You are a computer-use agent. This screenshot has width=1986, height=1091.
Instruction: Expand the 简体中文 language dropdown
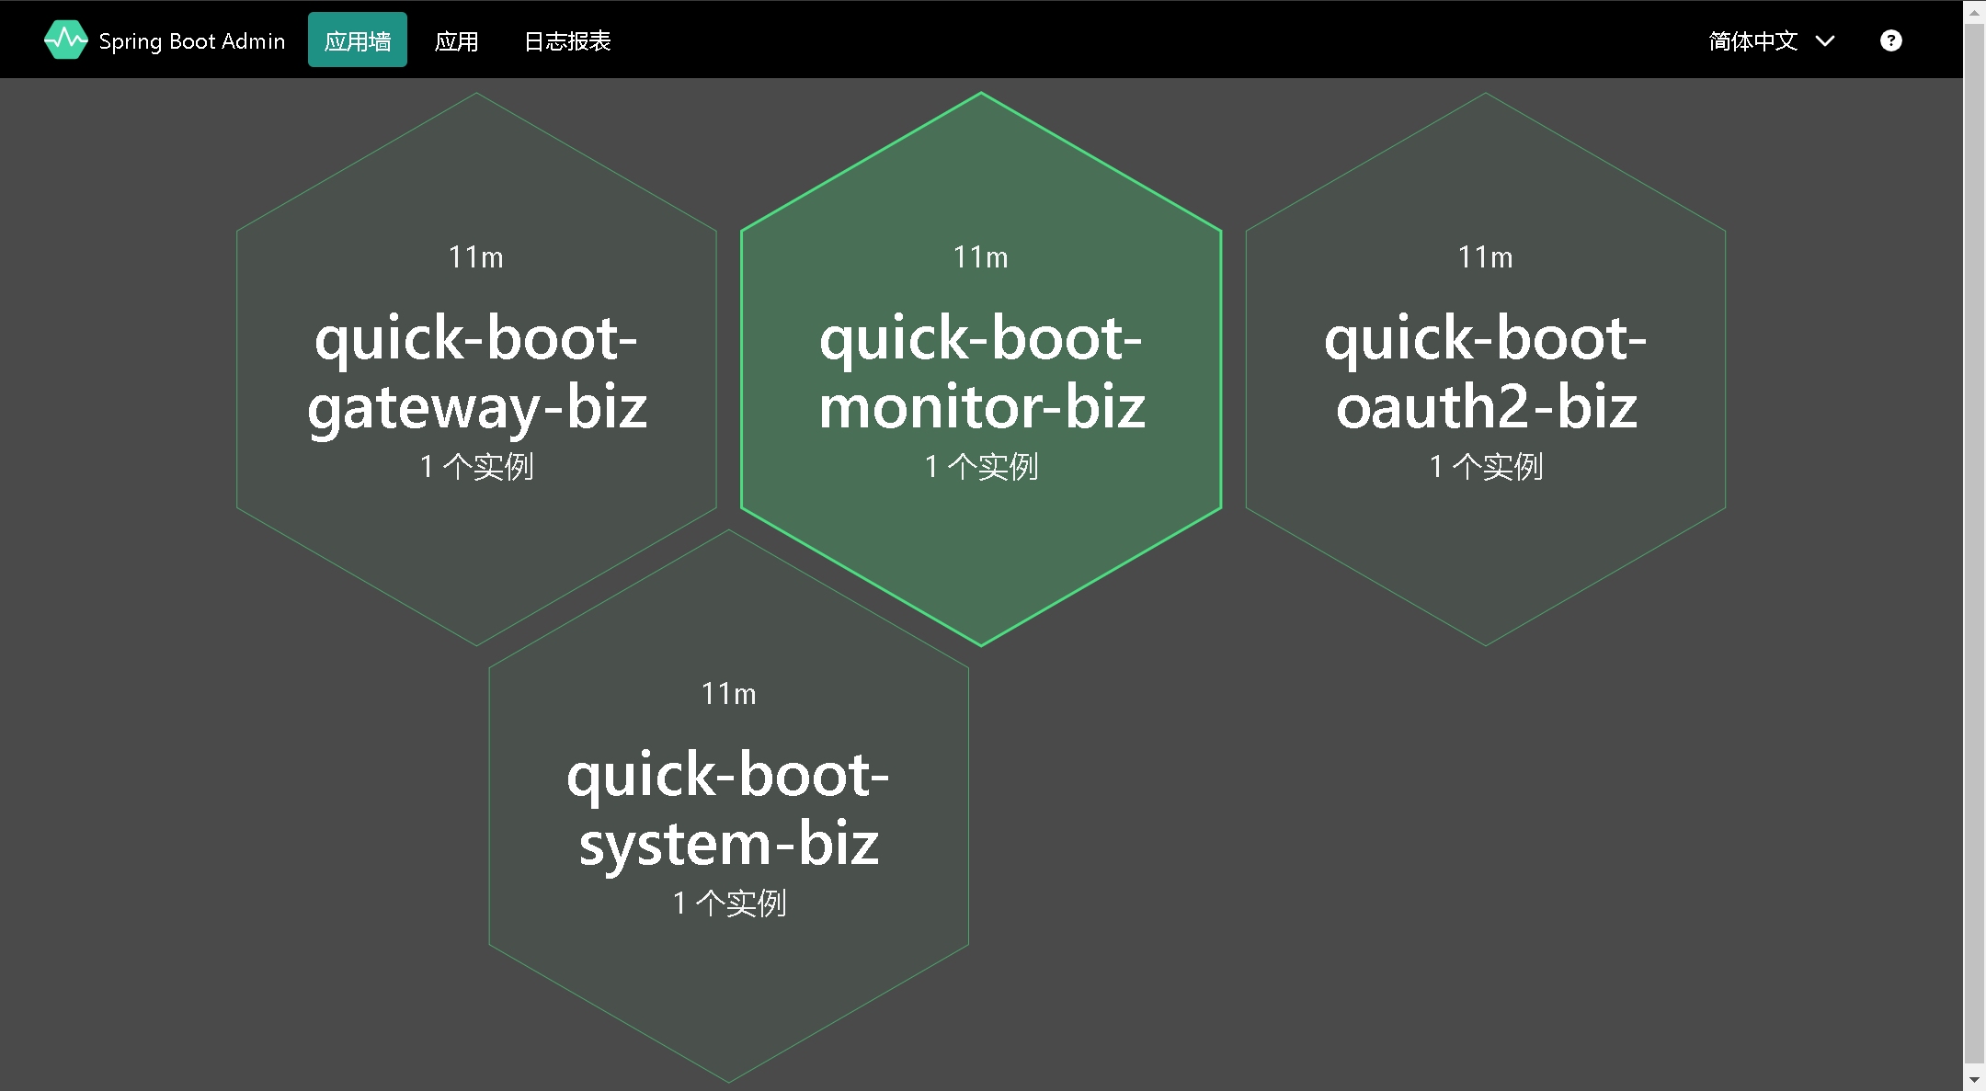[x=1752, y=41]
